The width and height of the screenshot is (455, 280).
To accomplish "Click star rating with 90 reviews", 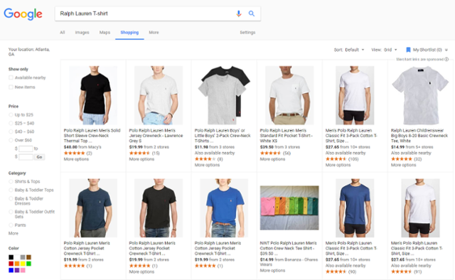I will tap(336, 272).
